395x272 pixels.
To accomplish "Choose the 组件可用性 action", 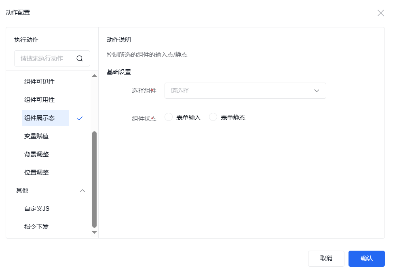I will [39, 100].
